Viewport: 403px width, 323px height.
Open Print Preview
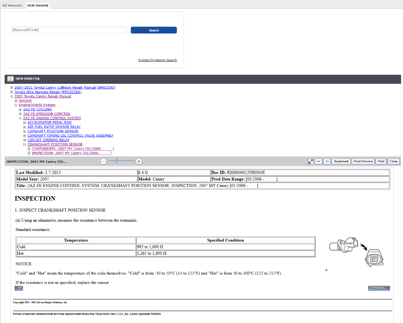tap(363, 161)
